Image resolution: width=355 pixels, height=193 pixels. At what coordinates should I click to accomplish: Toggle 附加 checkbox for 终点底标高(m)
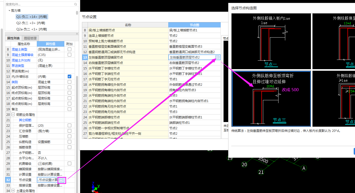coord(69,104)
